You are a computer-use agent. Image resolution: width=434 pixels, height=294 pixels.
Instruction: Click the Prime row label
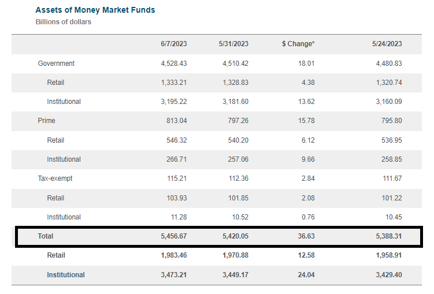point(46,121)
